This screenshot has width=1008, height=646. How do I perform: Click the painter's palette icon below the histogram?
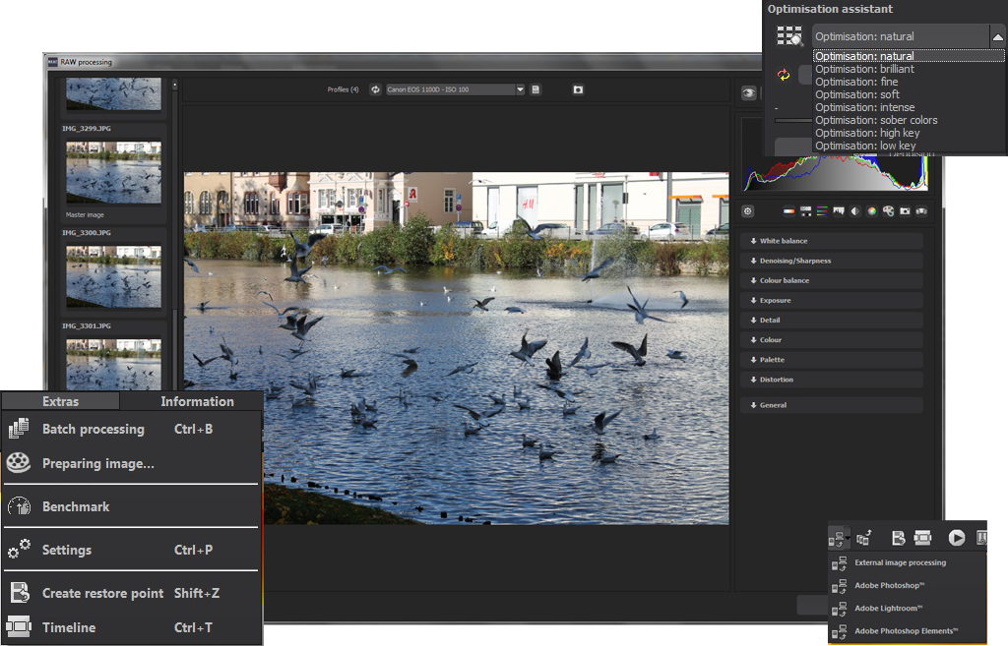[x=888, y=211]
